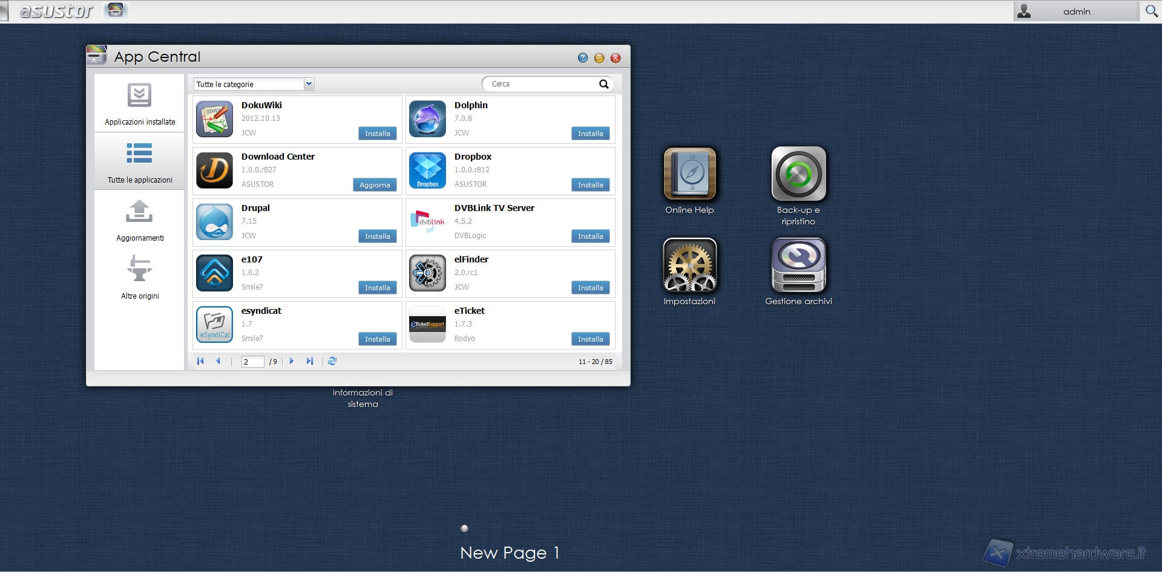This screenshot has width=1162, height=572.
Task: Open the admin user menu
Action: pyautogui.click(x=1075, y=11)
